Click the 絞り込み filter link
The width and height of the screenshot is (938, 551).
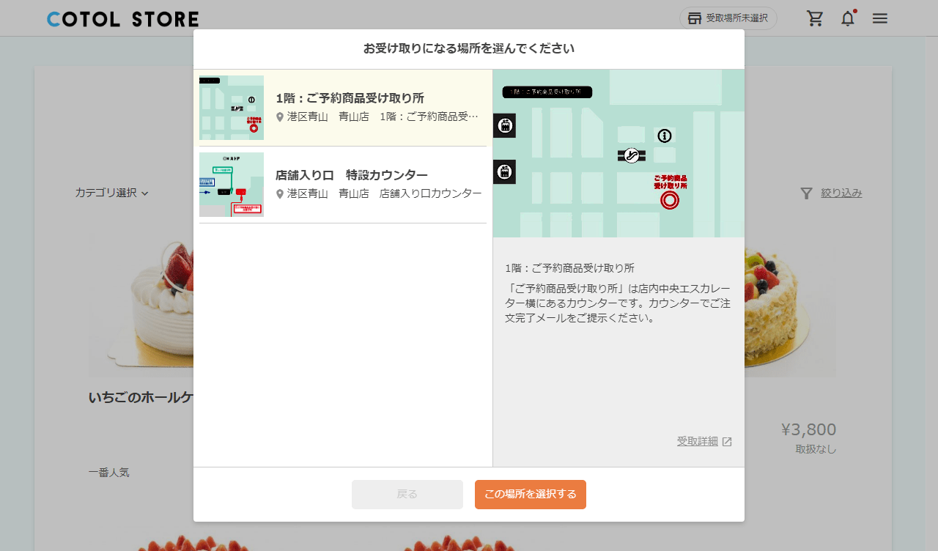(x=841, y=193)
